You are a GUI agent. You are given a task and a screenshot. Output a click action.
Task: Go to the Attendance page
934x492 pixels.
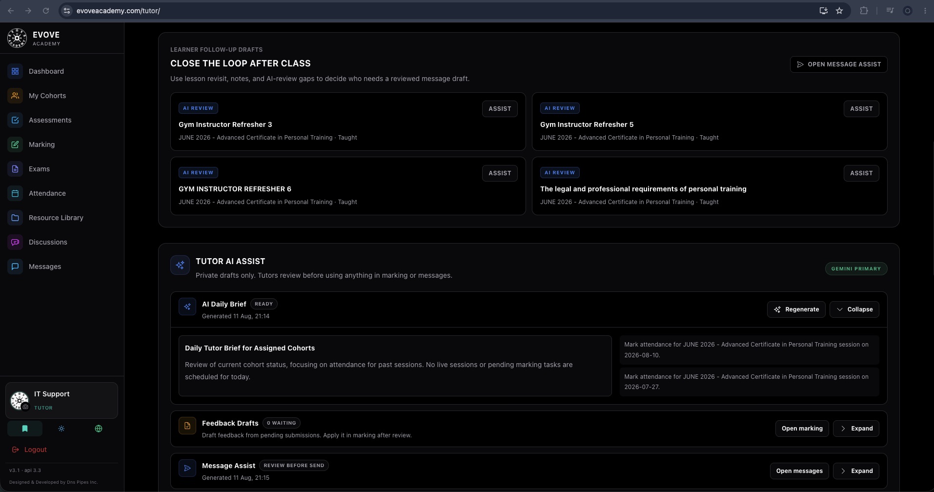click(61, 193)
